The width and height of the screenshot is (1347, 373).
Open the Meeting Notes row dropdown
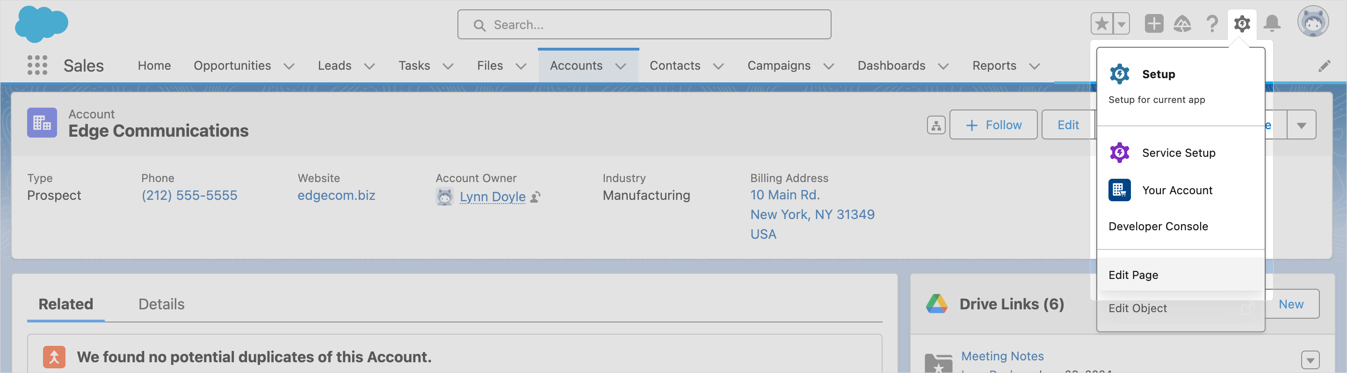tap(1310, 359)
